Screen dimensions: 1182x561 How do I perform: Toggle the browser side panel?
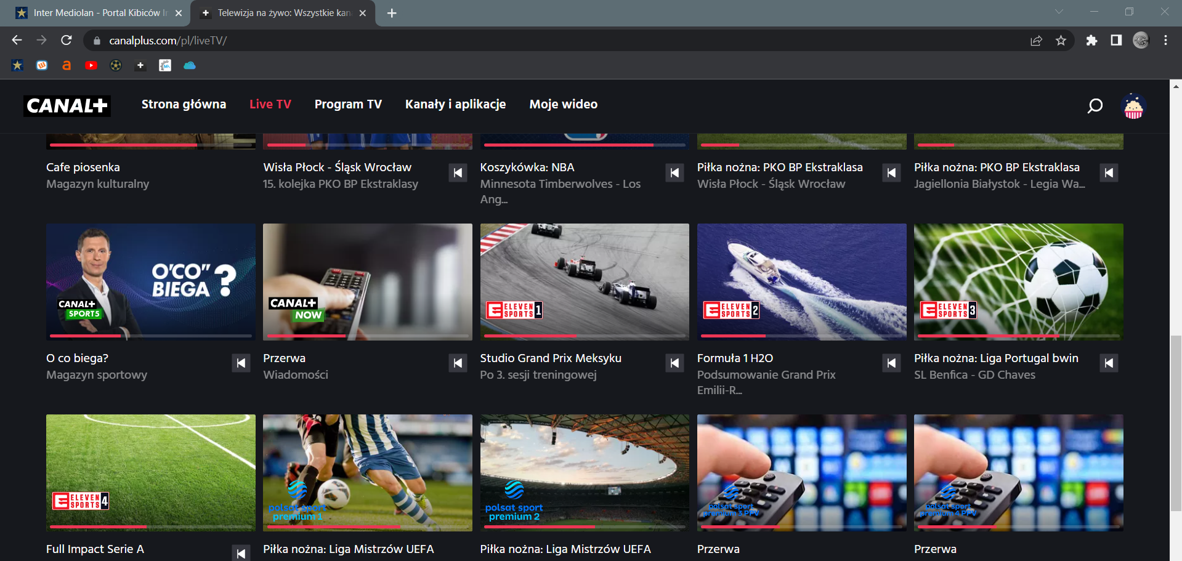(x=1116, y=41)
